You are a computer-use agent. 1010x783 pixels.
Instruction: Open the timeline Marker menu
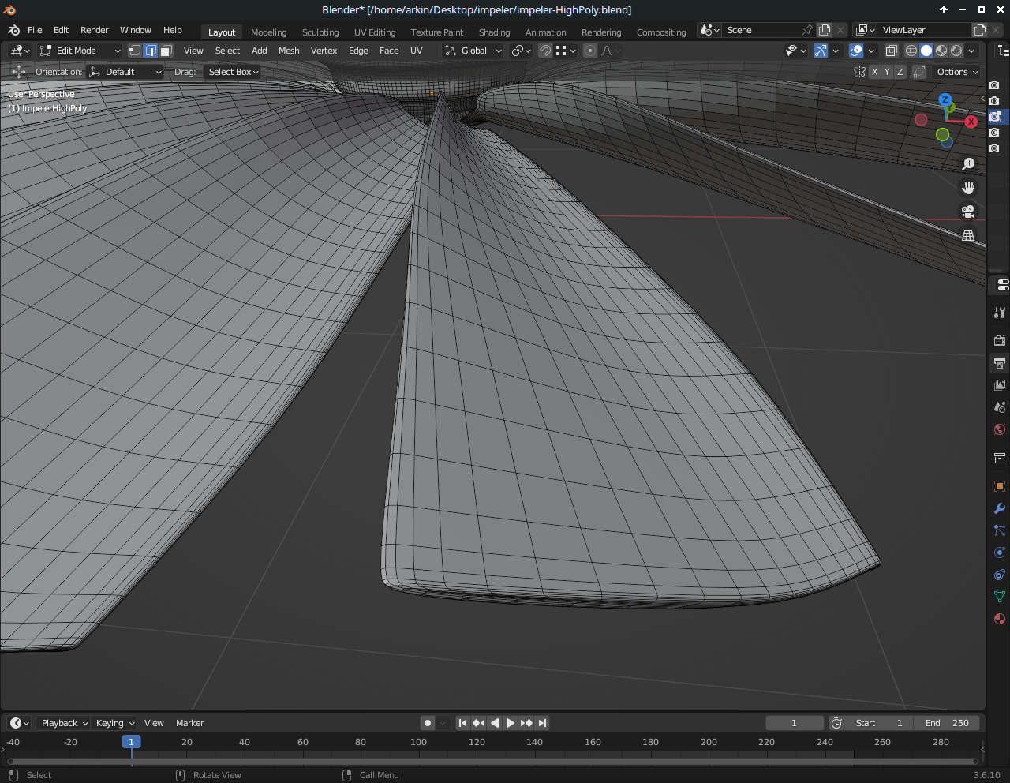click(x=189, y=723)
